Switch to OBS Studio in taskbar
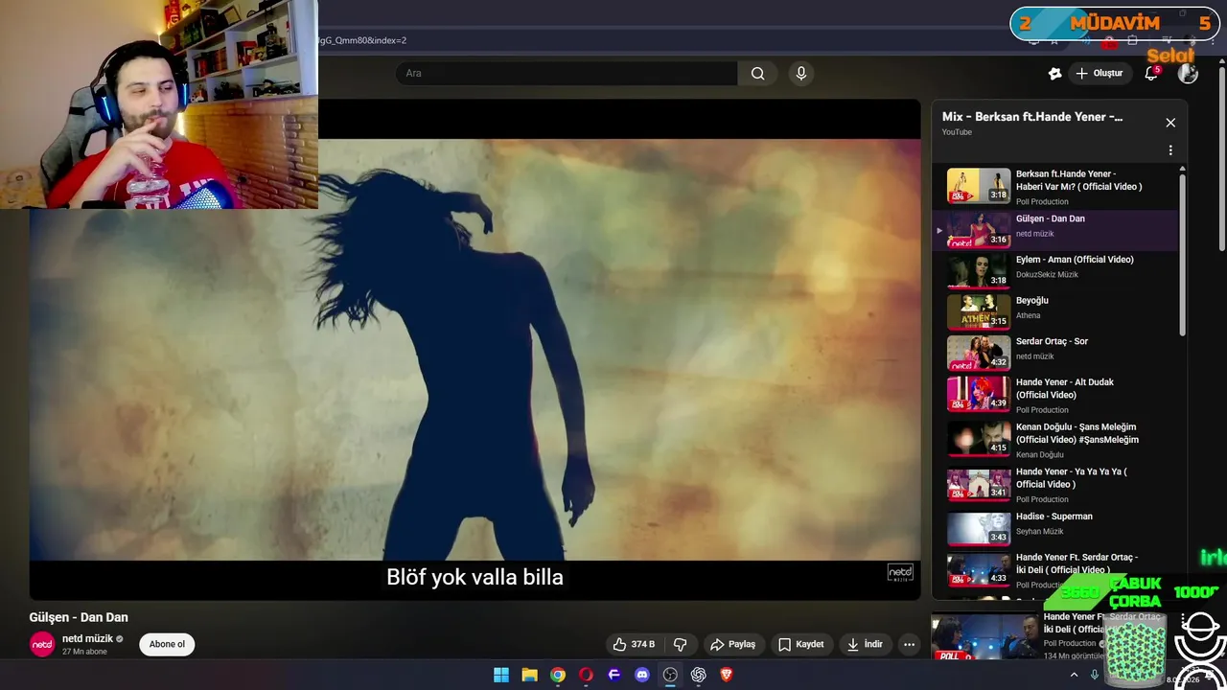Viewport: 1227px width, 690px height. 670,675
